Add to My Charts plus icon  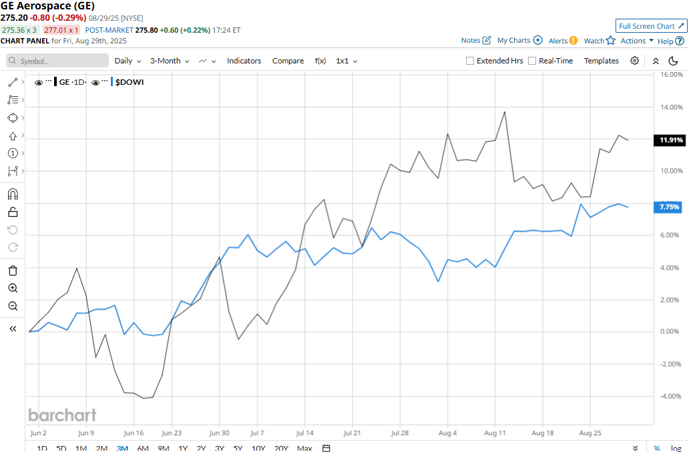tap(538, 41)
